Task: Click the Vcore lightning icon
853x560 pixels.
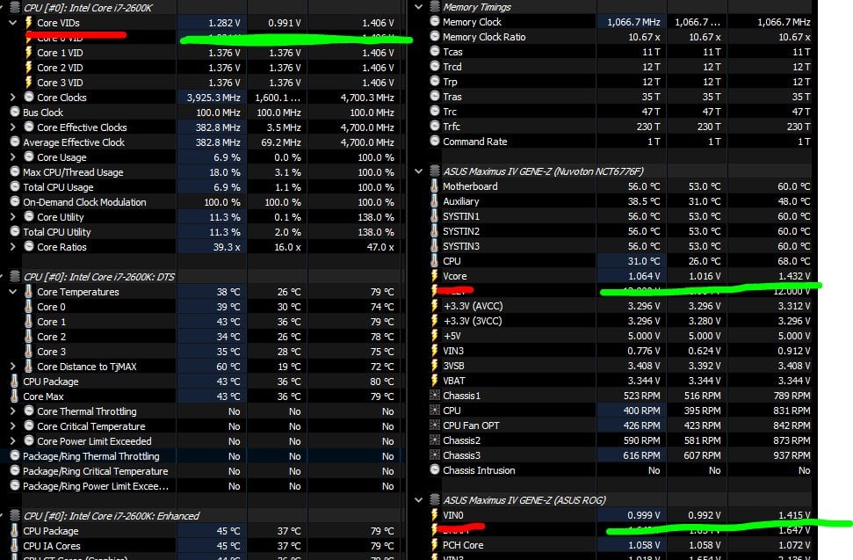Action: click(x=435, y=276)
